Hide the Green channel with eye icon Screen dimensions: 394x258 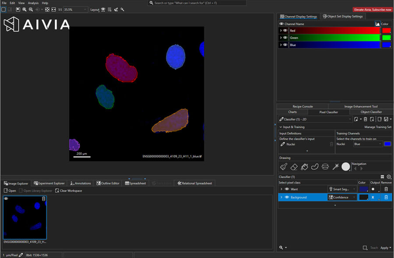tap(285, 38)
